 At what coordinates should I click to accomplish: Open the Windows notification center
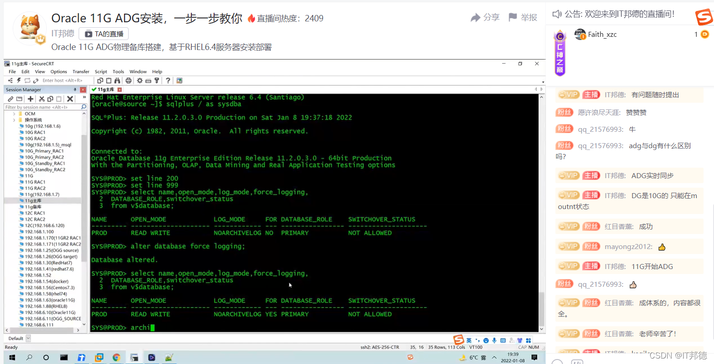tap(534, 358)
